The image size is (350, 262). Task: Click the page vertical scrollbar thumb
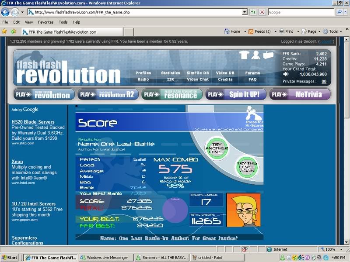[346, 81]
